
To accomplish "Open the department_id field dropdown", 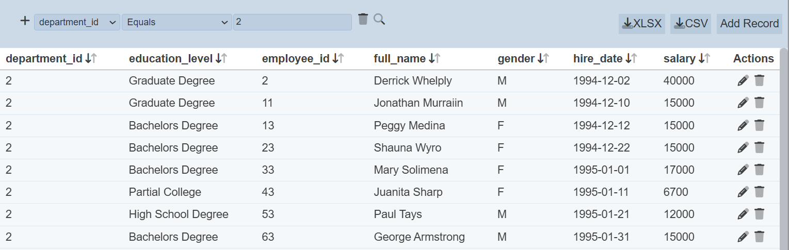I will (77, 22).
